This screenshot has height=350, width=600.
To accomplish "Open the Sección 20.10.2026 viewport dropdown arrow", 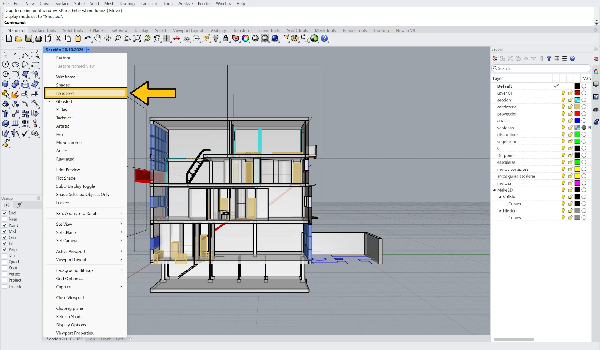I will coord(88,50).
